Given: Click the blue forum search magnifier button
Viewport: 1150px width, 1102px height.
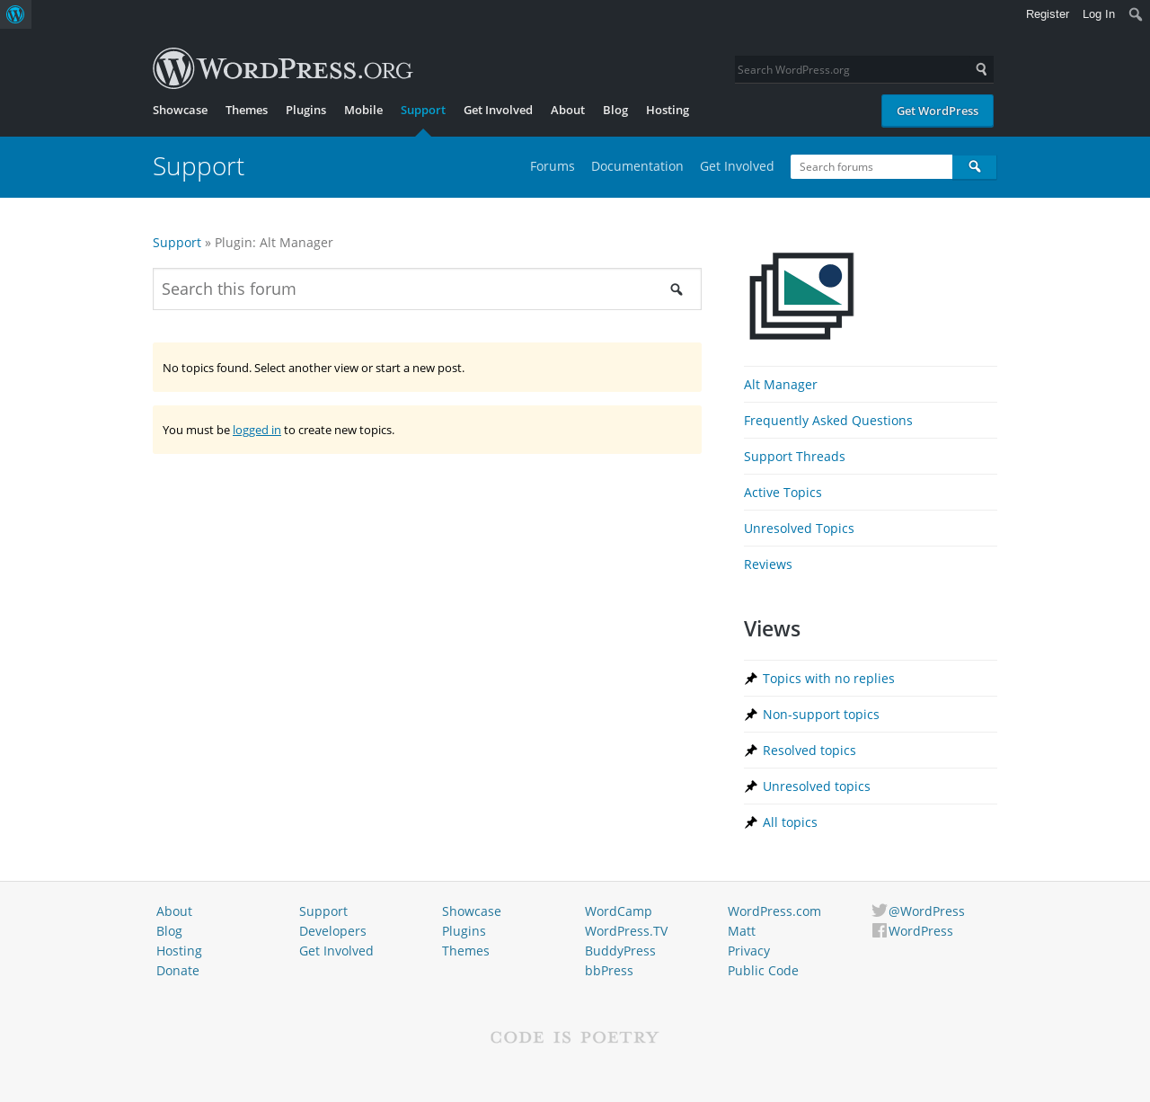Looking at the screenshot, I should point(975,166).
